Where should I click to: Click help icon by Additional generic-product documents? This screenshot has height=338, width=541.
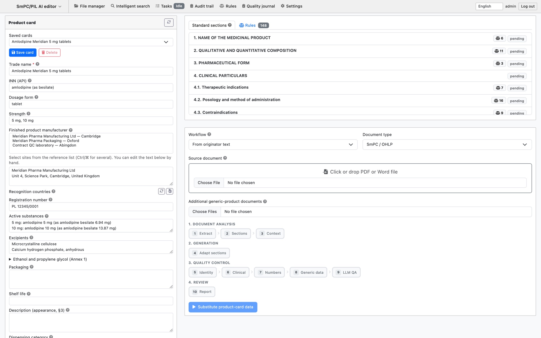pyautogui.click(x=265, y=201)
